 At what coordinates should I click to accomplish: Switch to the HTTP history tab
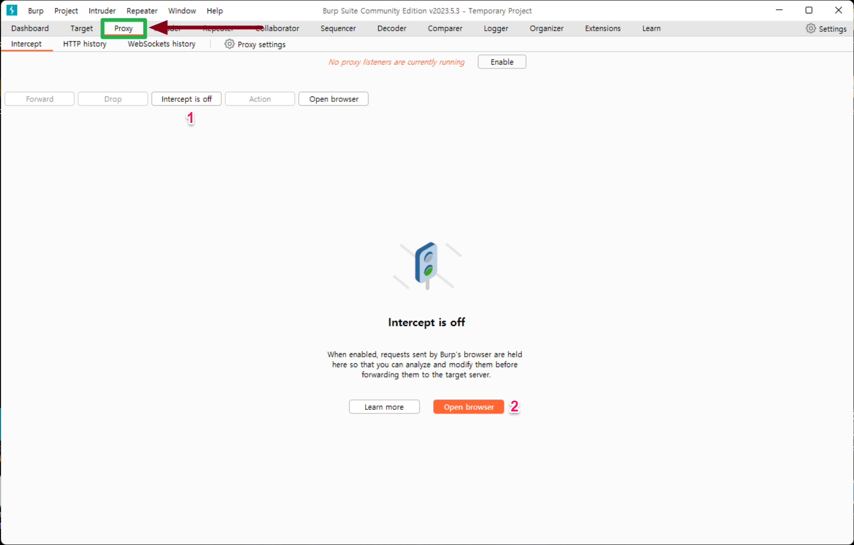click(85, 44)
